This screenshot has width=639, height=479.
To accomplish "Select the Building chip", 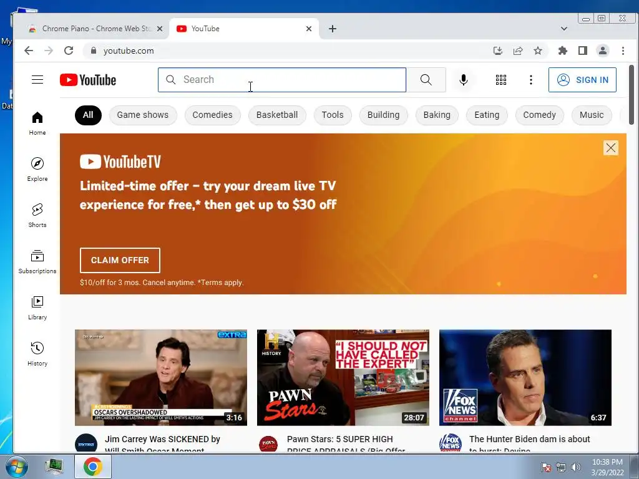I will click(384, 115).
